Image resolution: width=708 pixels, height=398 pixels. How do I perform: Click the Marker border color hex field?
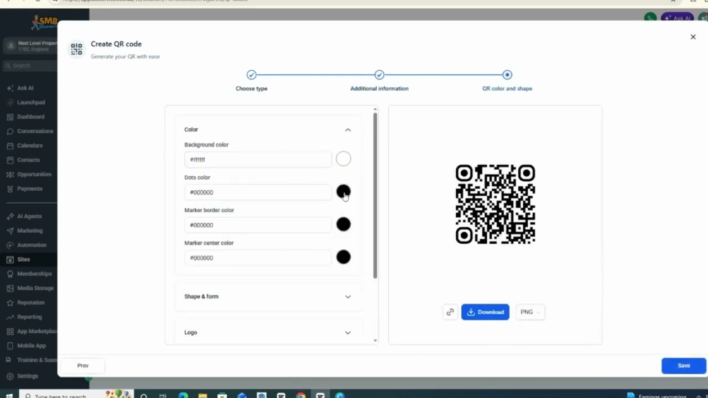[x=258, y=225]
